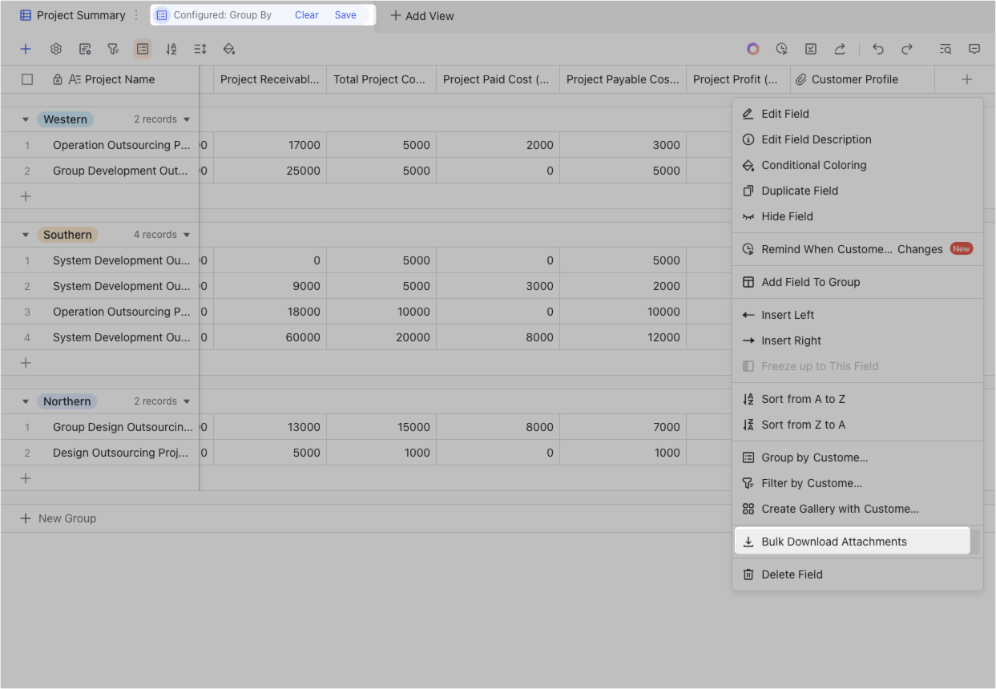Click the Total Project Co... column header

pyautogui.click(x=381, y=79)
